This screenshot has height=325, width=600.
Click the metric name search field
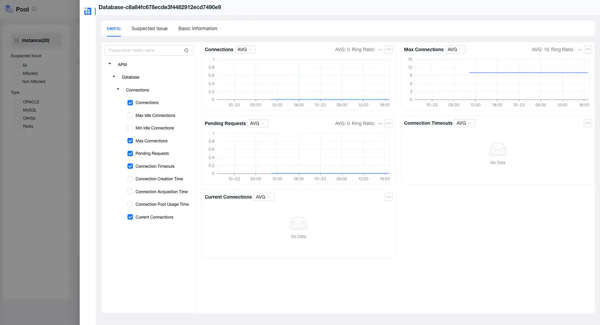click(x=144, y=50)
